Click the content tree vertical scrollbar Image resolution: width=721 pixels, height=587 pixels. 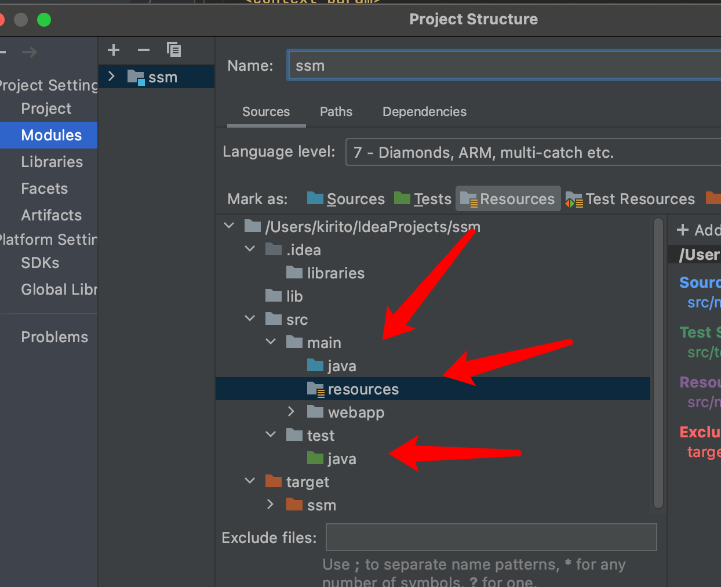[x=658, y=364]
